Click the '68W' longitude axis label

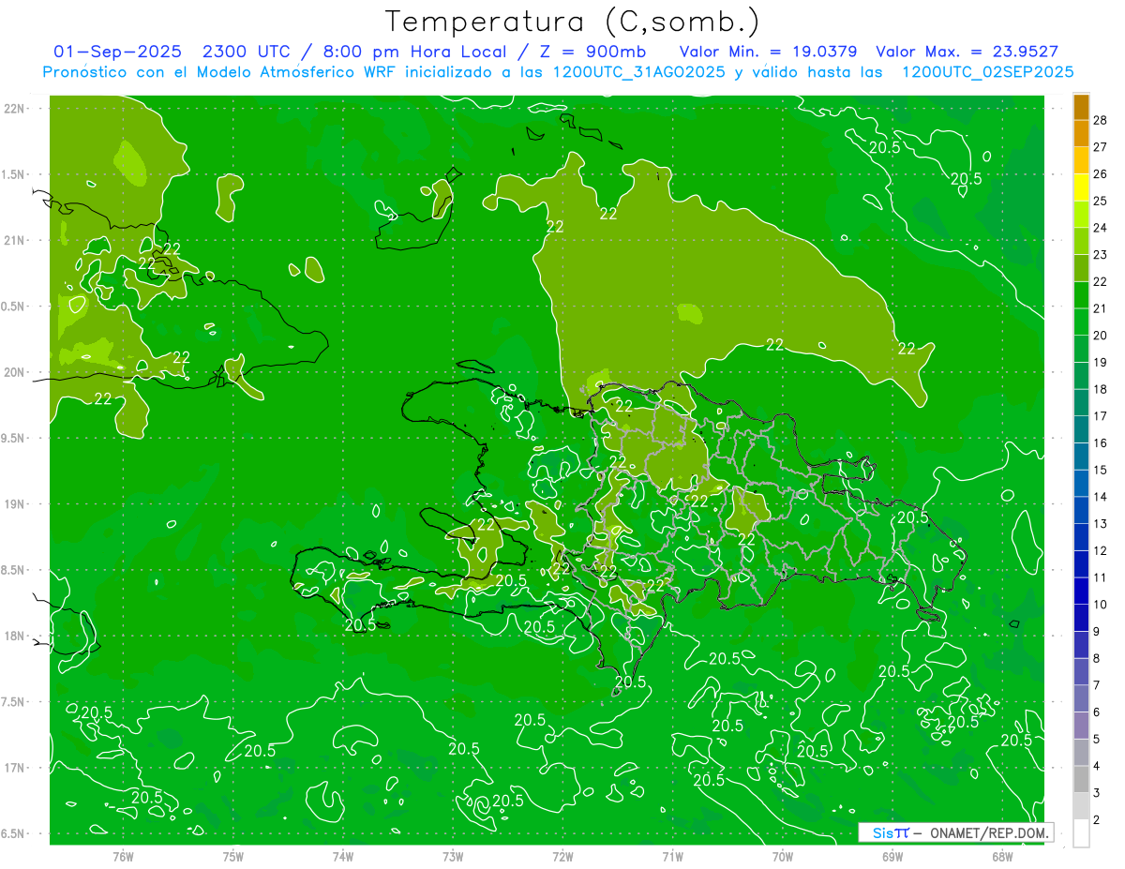tap(1002, 856)
